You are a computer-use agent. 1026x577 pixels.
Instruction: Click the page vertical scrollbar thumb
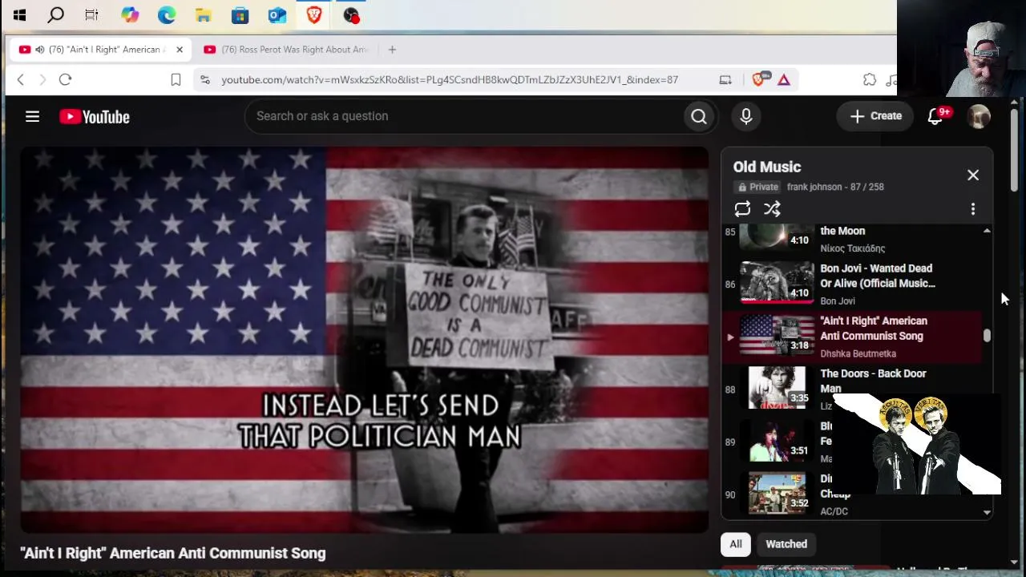coord(1014,151)
